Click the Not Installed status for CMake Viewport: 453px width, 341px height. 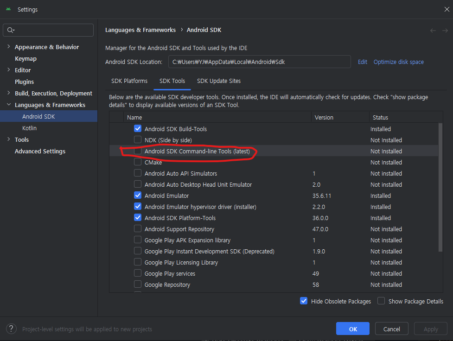click(386, 163)
